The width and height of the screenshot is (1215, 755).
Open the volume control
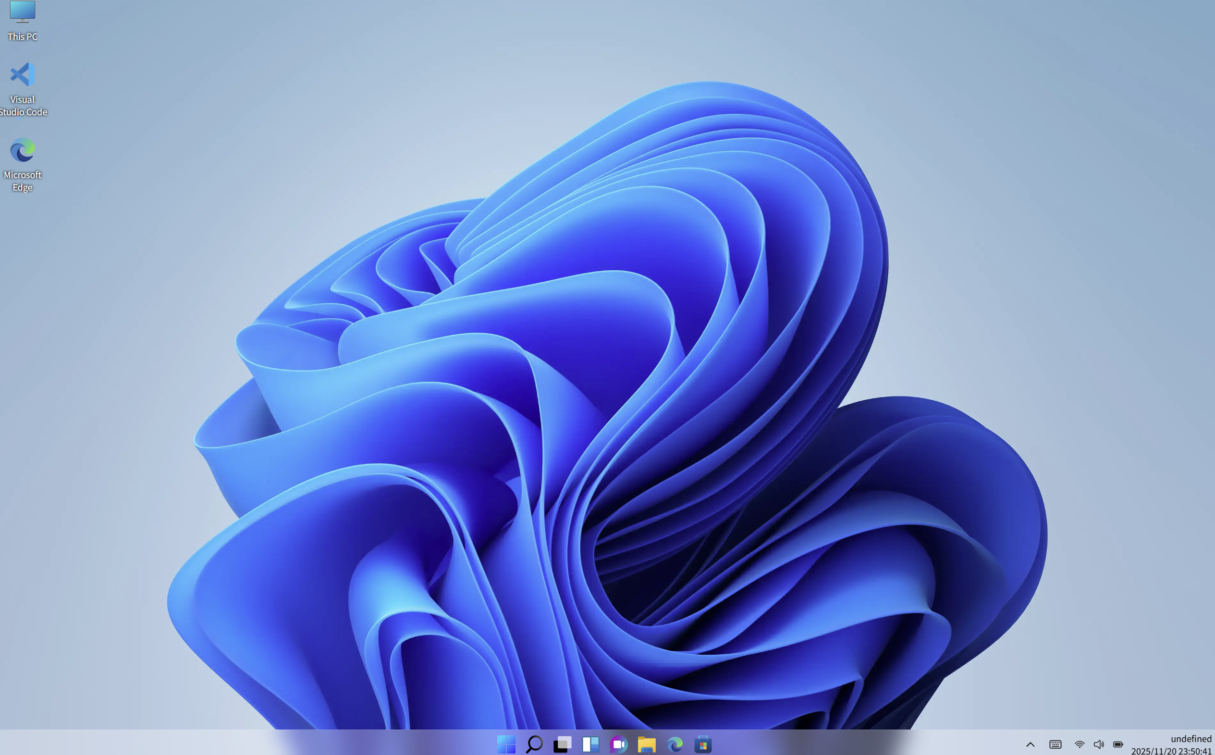click(x=1100, y=744)
